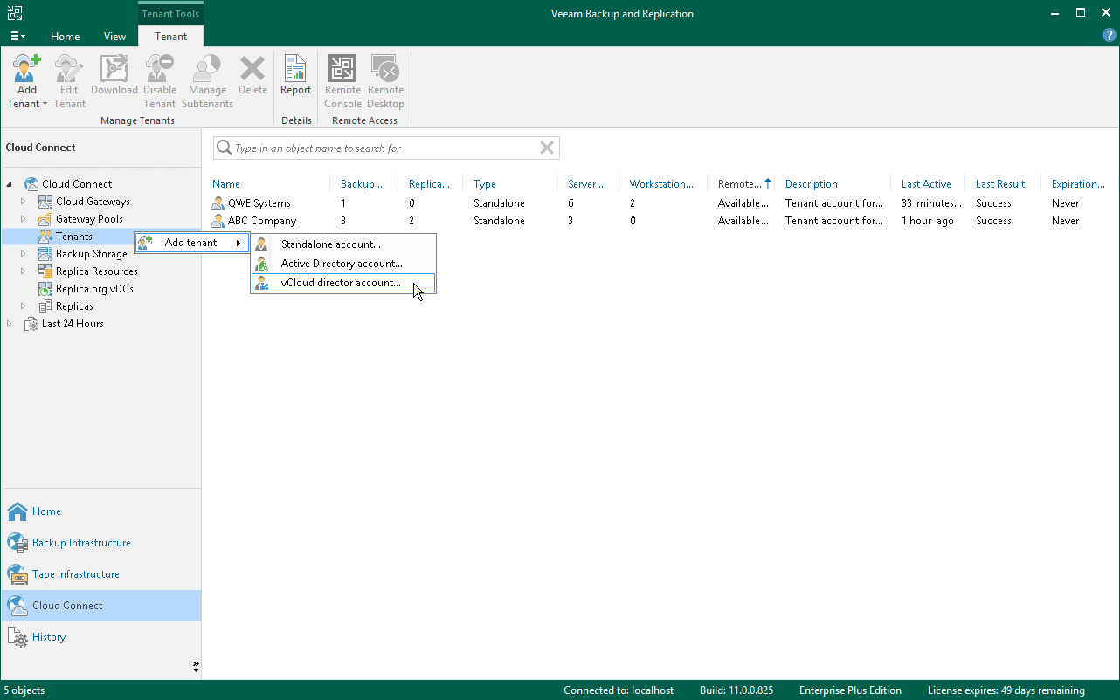Click the Delete ribbon icon
This screenshot has height=700, width=1120.
click(x=252, y=68)
